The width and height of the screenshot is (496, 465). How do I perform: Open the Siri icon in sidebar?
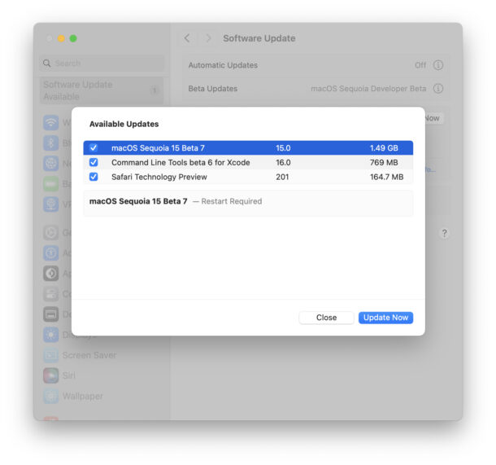tap(50, 375)
